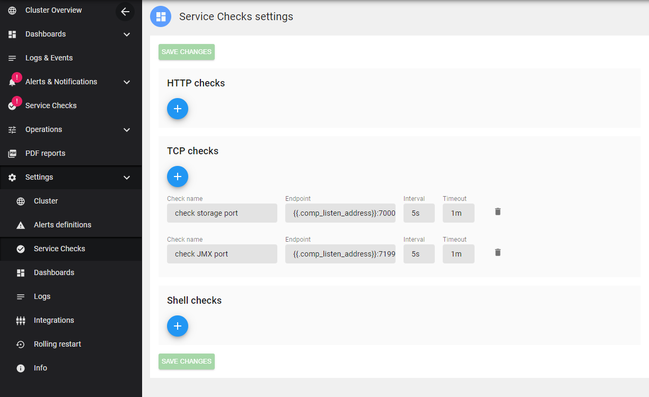
Task: Edit the JMX port endpoint field
Action: tap(340, 254)
